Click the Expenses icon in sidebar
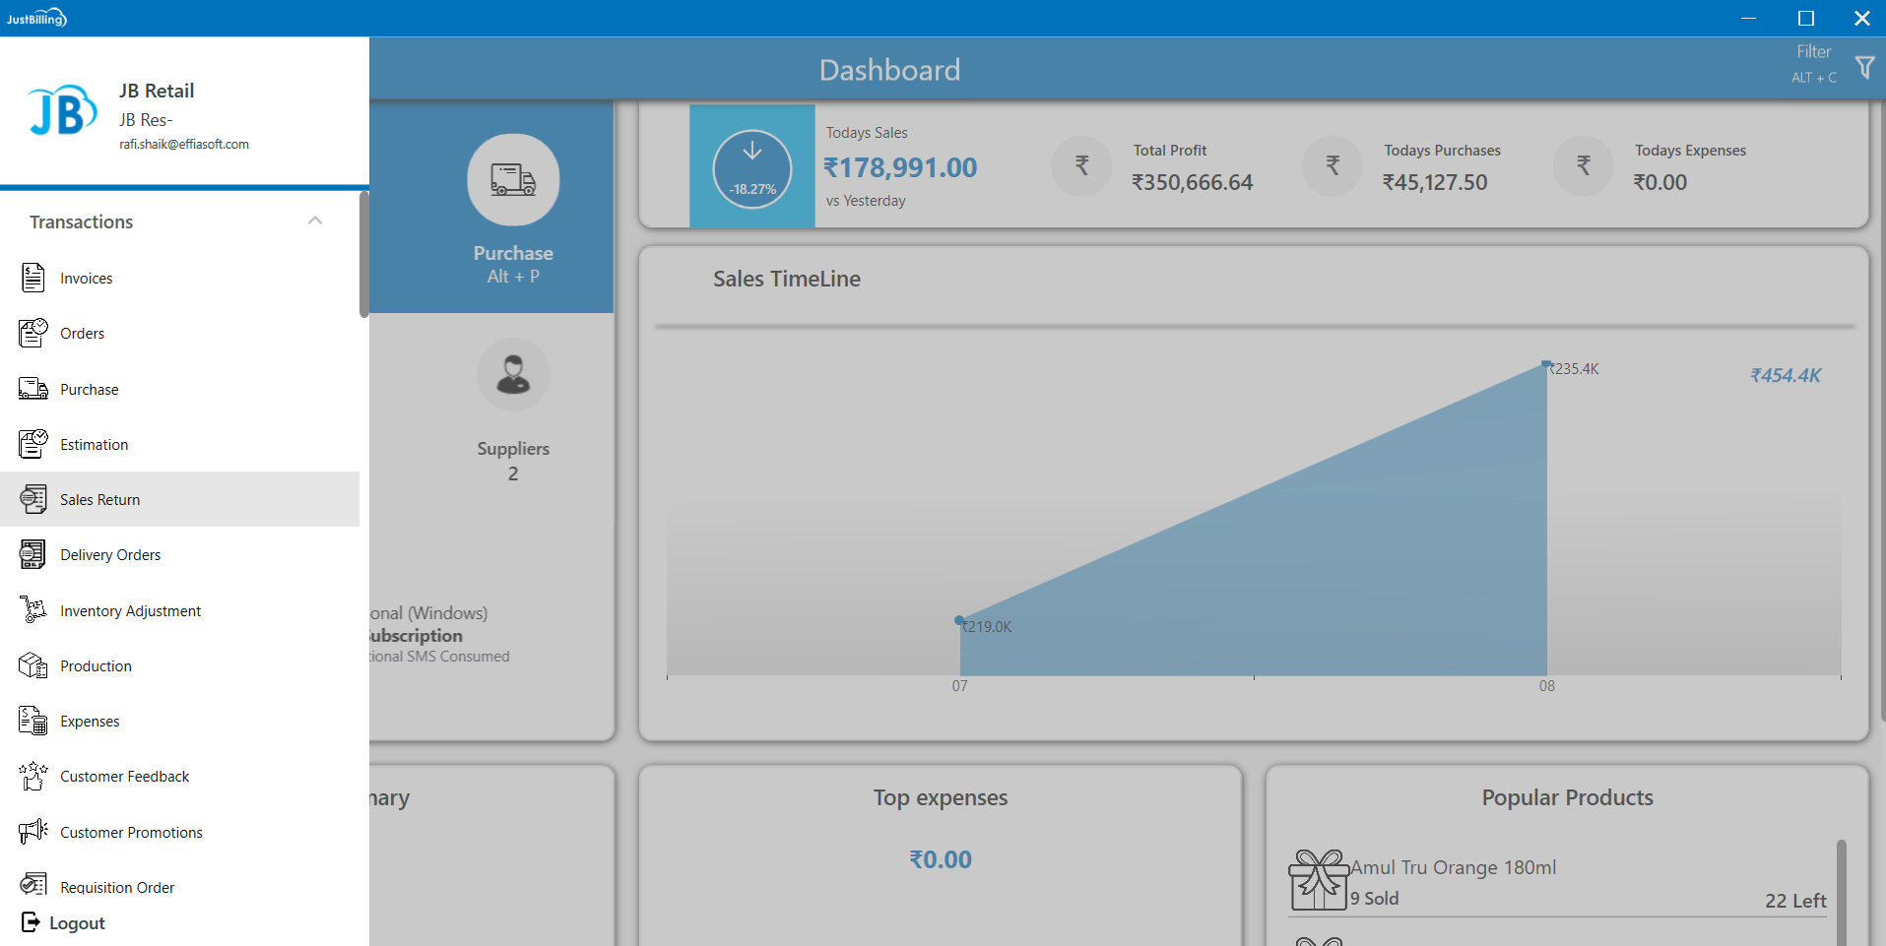 (x=33, y=722)
